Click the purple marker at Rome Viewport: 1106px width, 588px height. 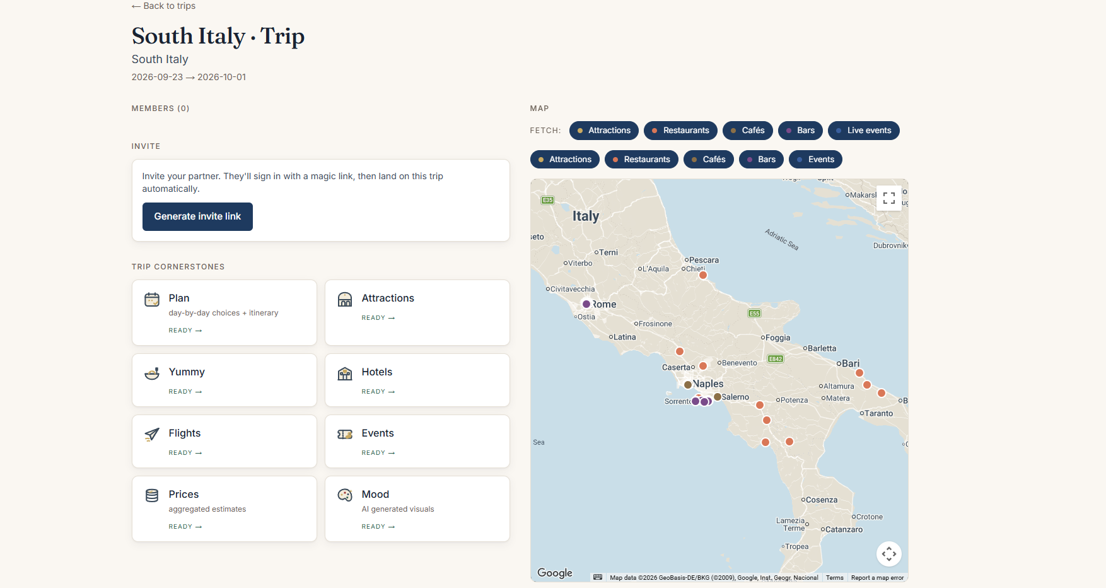tap(586, 304)
